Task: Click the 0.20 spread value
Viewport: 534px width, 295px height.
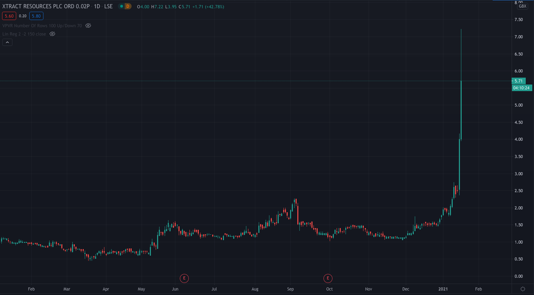Action: click(23, 16)
